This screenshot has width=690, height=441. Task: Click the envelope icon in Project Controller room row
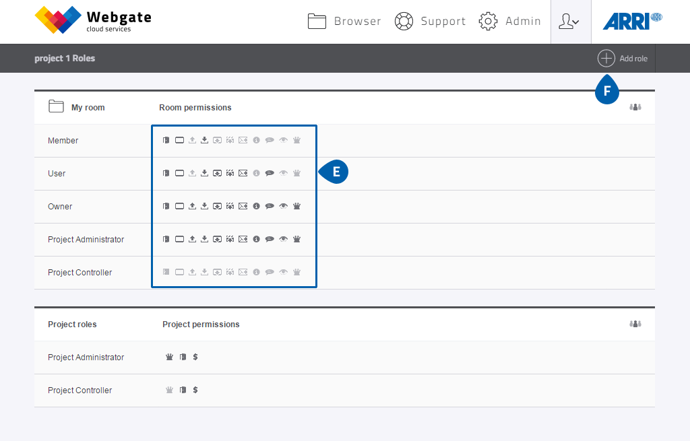pyautogui.click(x=243, y=272)
